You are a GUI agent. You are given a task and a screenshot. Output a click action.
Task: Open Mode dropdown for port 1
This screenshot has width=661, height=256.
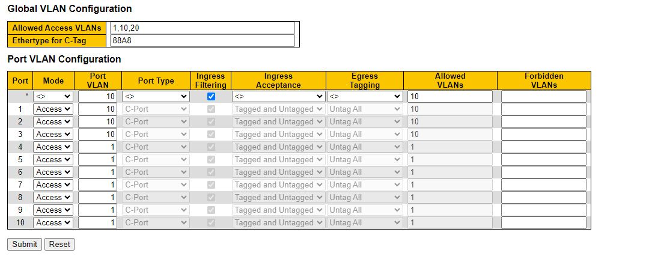[x=53, y=109]
